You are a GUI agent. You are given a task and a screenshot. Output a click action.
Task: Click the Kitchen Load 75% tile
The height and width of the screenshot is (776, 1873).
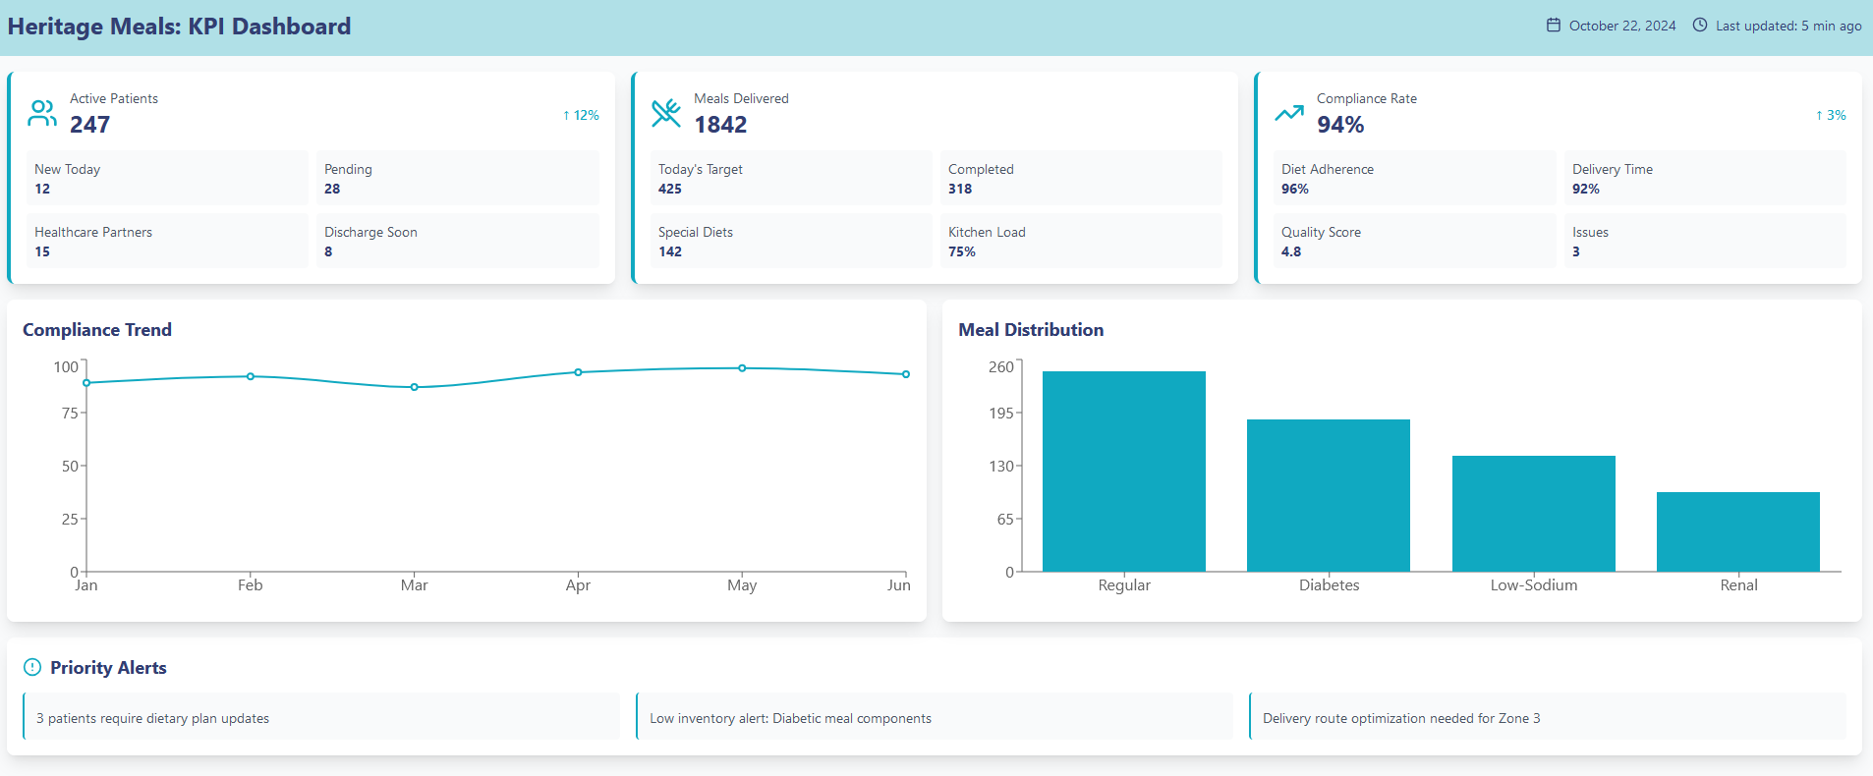click(1081, 241)
